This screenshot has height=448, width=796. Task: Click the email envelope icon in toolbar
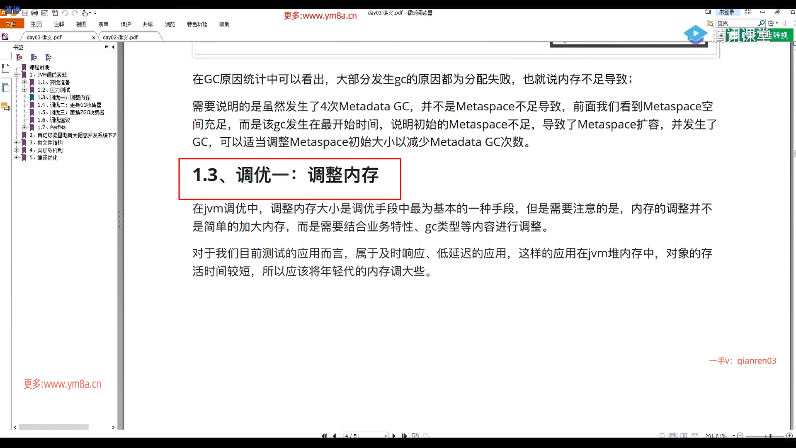[45, 13]
